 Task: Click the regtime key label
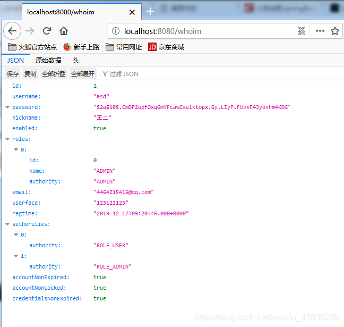25,213
